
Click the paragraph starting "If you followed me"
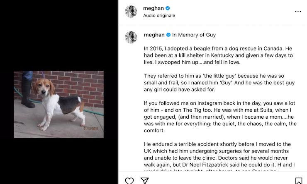[220, 116]
